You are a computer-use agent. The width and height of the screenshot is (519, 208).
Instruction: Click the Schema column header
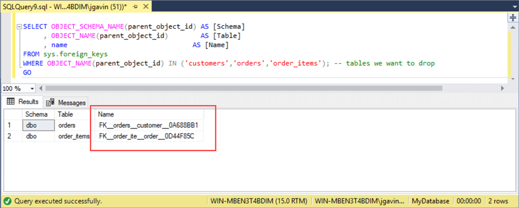pos(39,114)
